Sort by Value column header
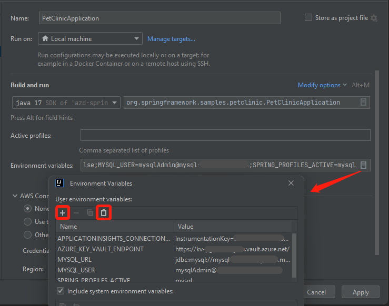389x306 pixels. (233, 227)
